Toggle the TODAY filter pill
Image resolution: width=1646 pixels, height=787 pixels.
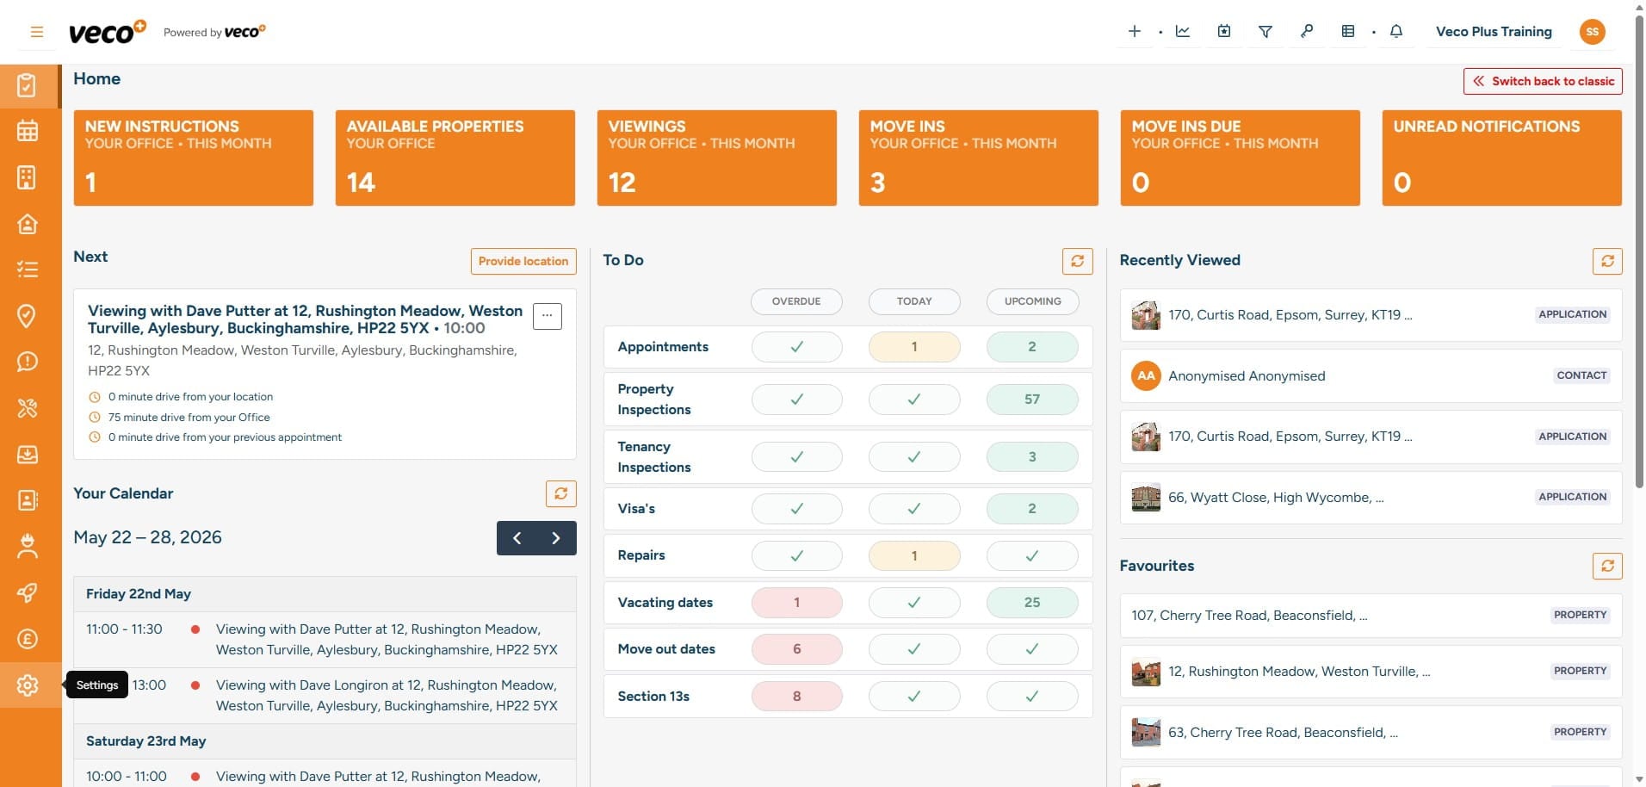coord(914,301)
